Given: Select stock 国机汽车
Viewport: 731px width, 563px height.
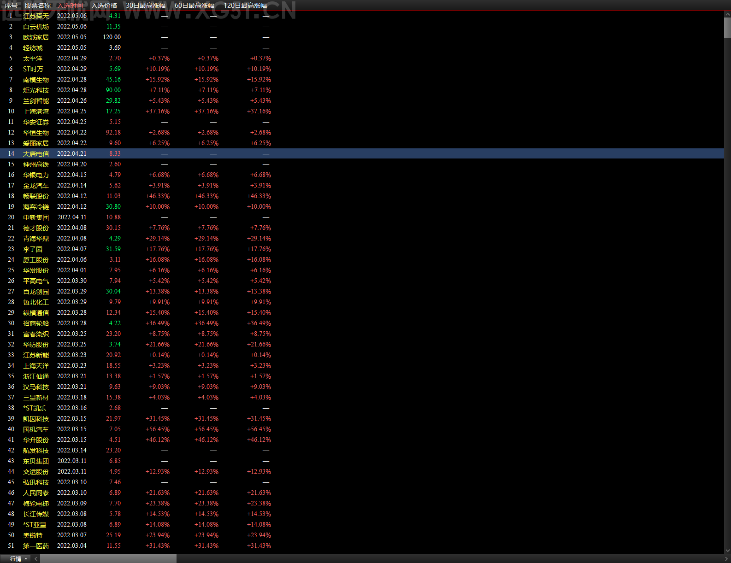Looking at the screenshot, I should coord(36,429).
